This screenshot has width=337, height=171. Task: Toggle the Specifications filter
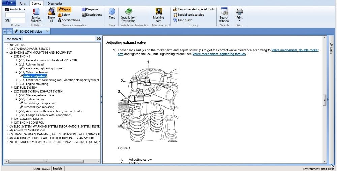[x=69, y=20]
